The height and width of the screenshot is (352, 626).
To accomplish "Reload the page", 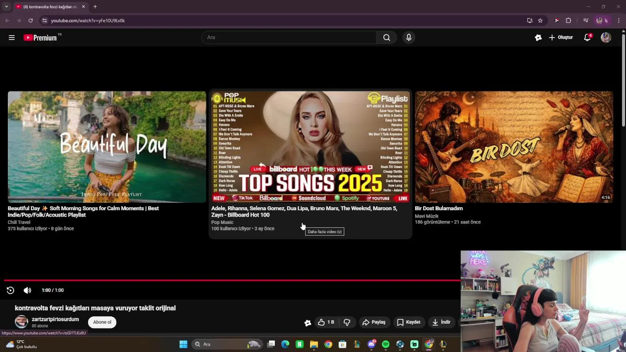I will [x=30, y=21].
